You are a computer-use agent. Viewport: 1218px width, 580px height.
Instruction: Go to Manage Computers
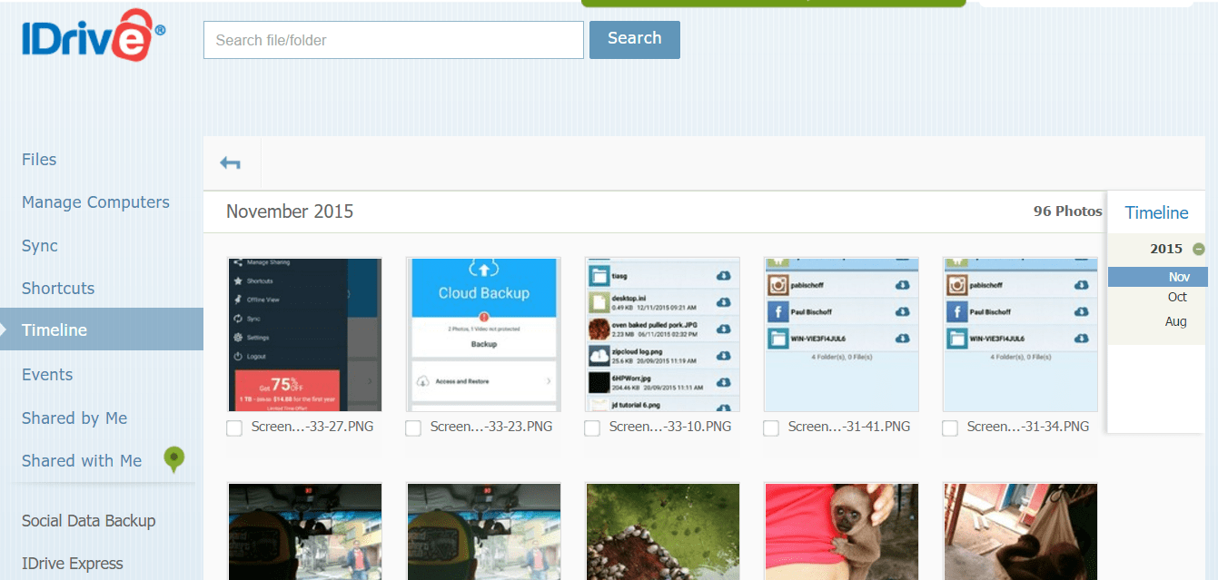pos(95,202)
